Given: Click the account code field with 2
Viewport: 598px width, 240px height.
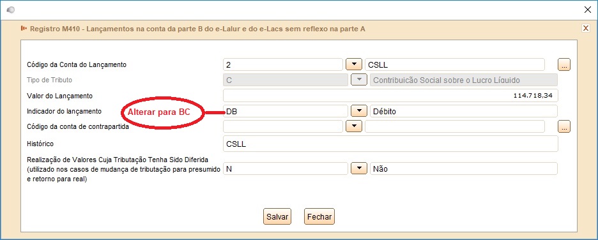Looking at the screenshot, I should [283, 64].
